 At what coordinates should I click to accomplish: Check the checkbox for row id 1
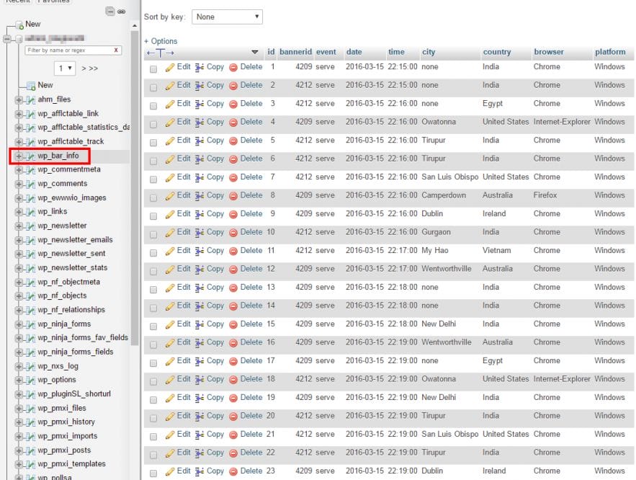154,66
